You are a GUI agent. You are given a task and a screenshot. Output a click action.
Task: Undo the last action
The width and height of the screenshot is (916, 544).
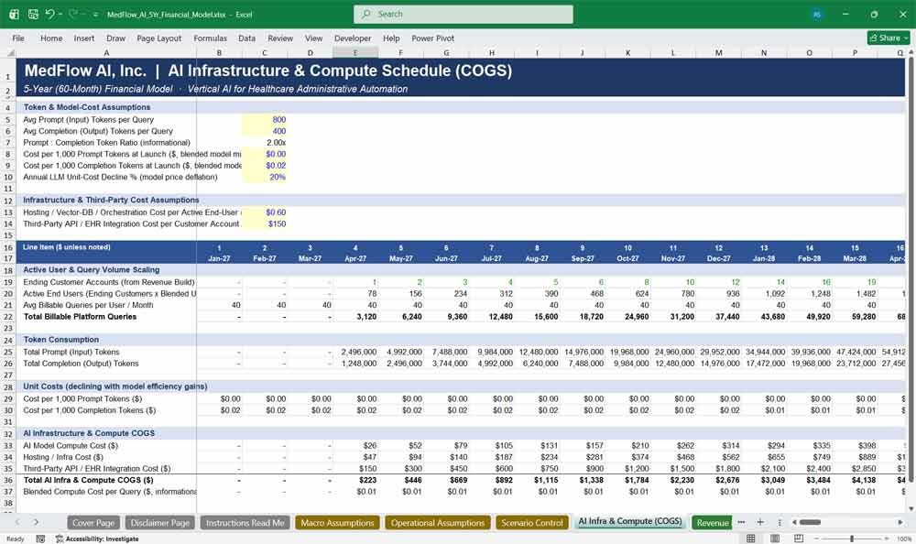pyautogui.click(x=50, y=14)
